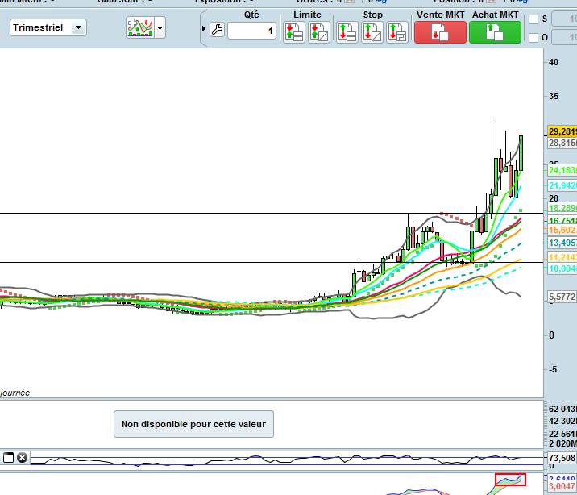Click the cyan 21,942 indicator label
Screen dimensions: 577x495
coord(562,185)
